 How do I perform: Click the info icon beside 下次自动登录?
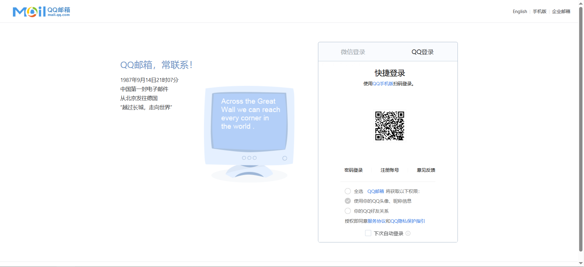click(x=408, y=233)
